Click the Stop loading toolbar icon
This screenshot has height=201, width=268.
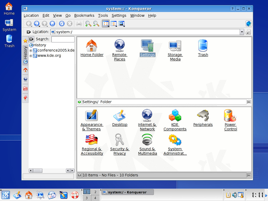pyautogui.click(x=70, y=24)
